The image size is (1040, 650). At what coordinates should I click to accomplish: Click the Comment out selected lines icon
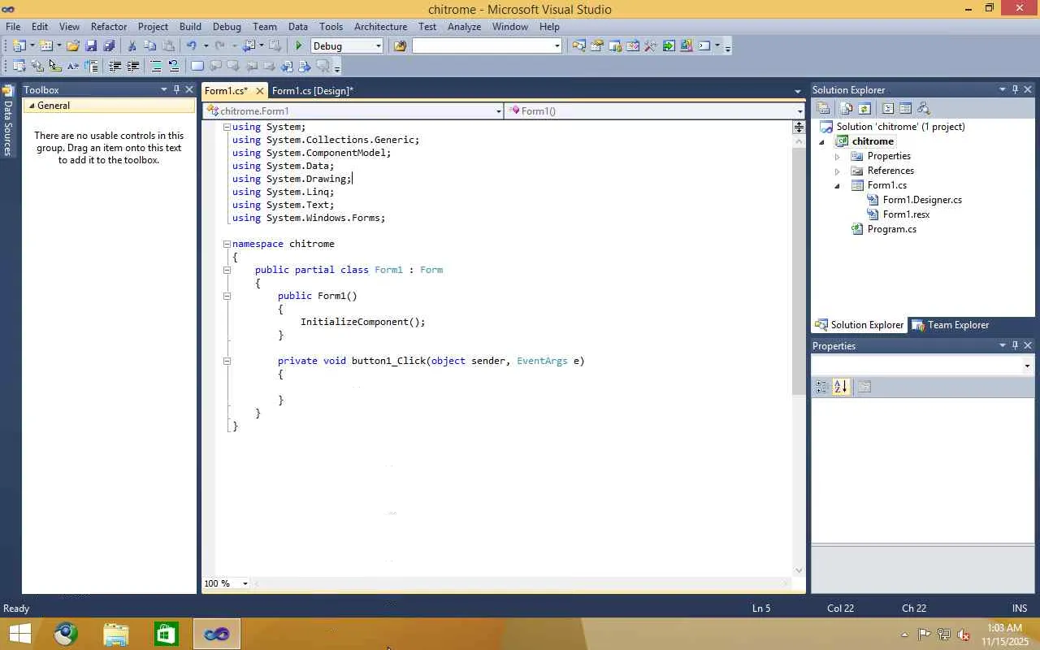click(x=156, y=66)
